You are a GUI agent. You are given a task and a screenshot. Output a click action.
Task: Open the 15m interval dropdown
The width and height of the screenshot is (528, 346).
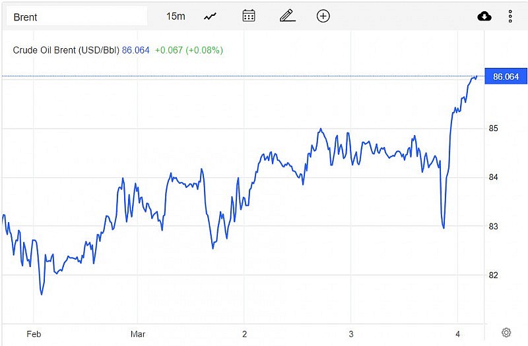176,16
